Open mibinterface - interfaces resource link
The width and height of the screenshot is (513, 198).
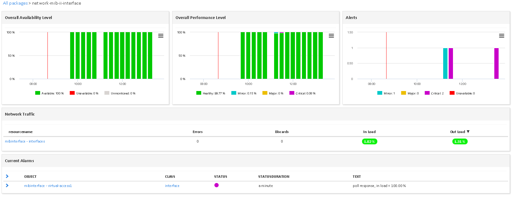point(25,141)
